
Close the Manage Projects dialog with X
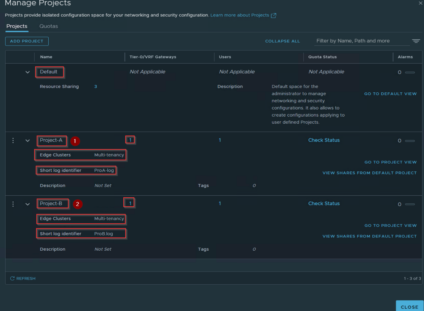[x=420, y=3]
